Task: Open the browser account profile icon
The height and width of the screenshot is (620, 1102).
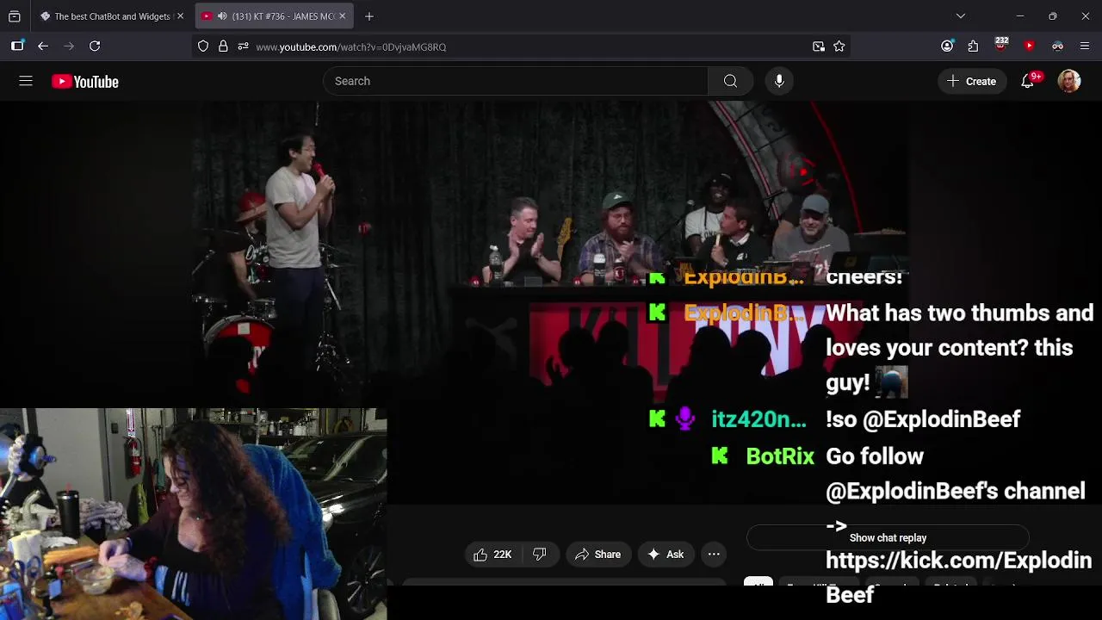Action: click(x=947, y=46)
